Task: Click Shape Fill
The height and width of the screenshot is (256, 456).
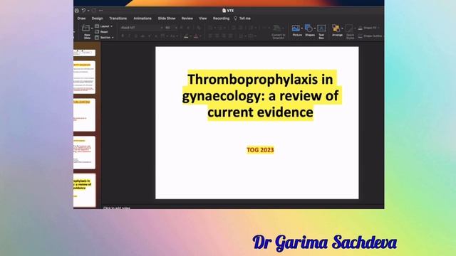Action: [x=368, y=28]
